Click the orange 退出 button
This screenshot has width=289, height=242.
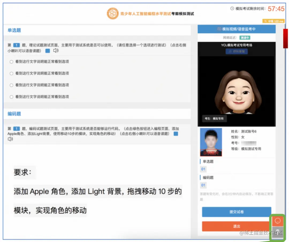237,226
